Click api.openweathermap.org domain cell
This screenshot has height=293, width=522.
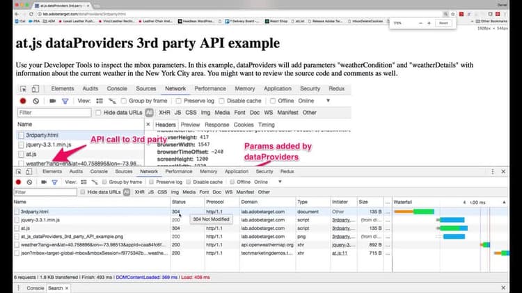267,245
